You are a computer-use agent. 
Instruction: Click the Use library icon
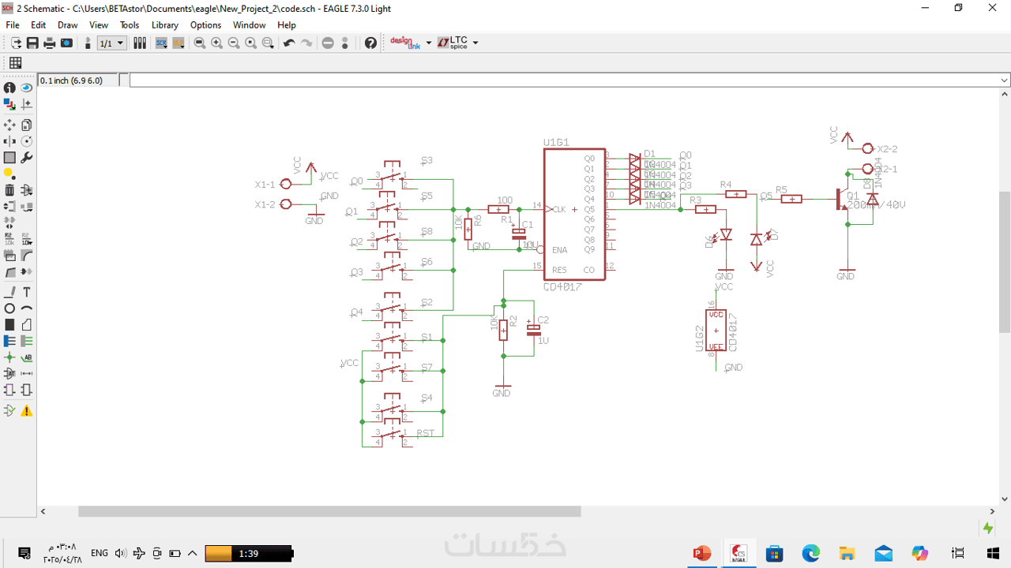click(140, 43)
